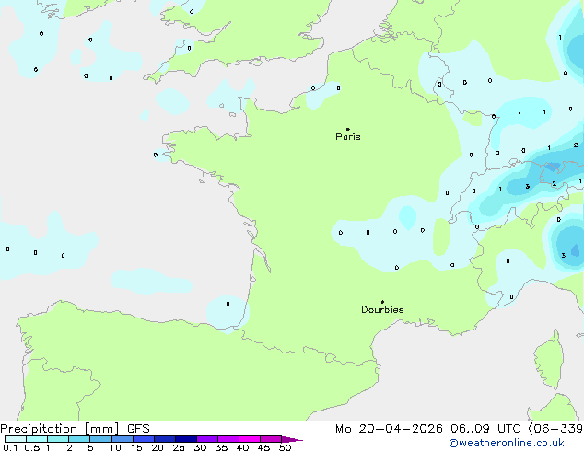584x451 pixels.
Task: Click the legend value label 45
Action: pos(264,447)
